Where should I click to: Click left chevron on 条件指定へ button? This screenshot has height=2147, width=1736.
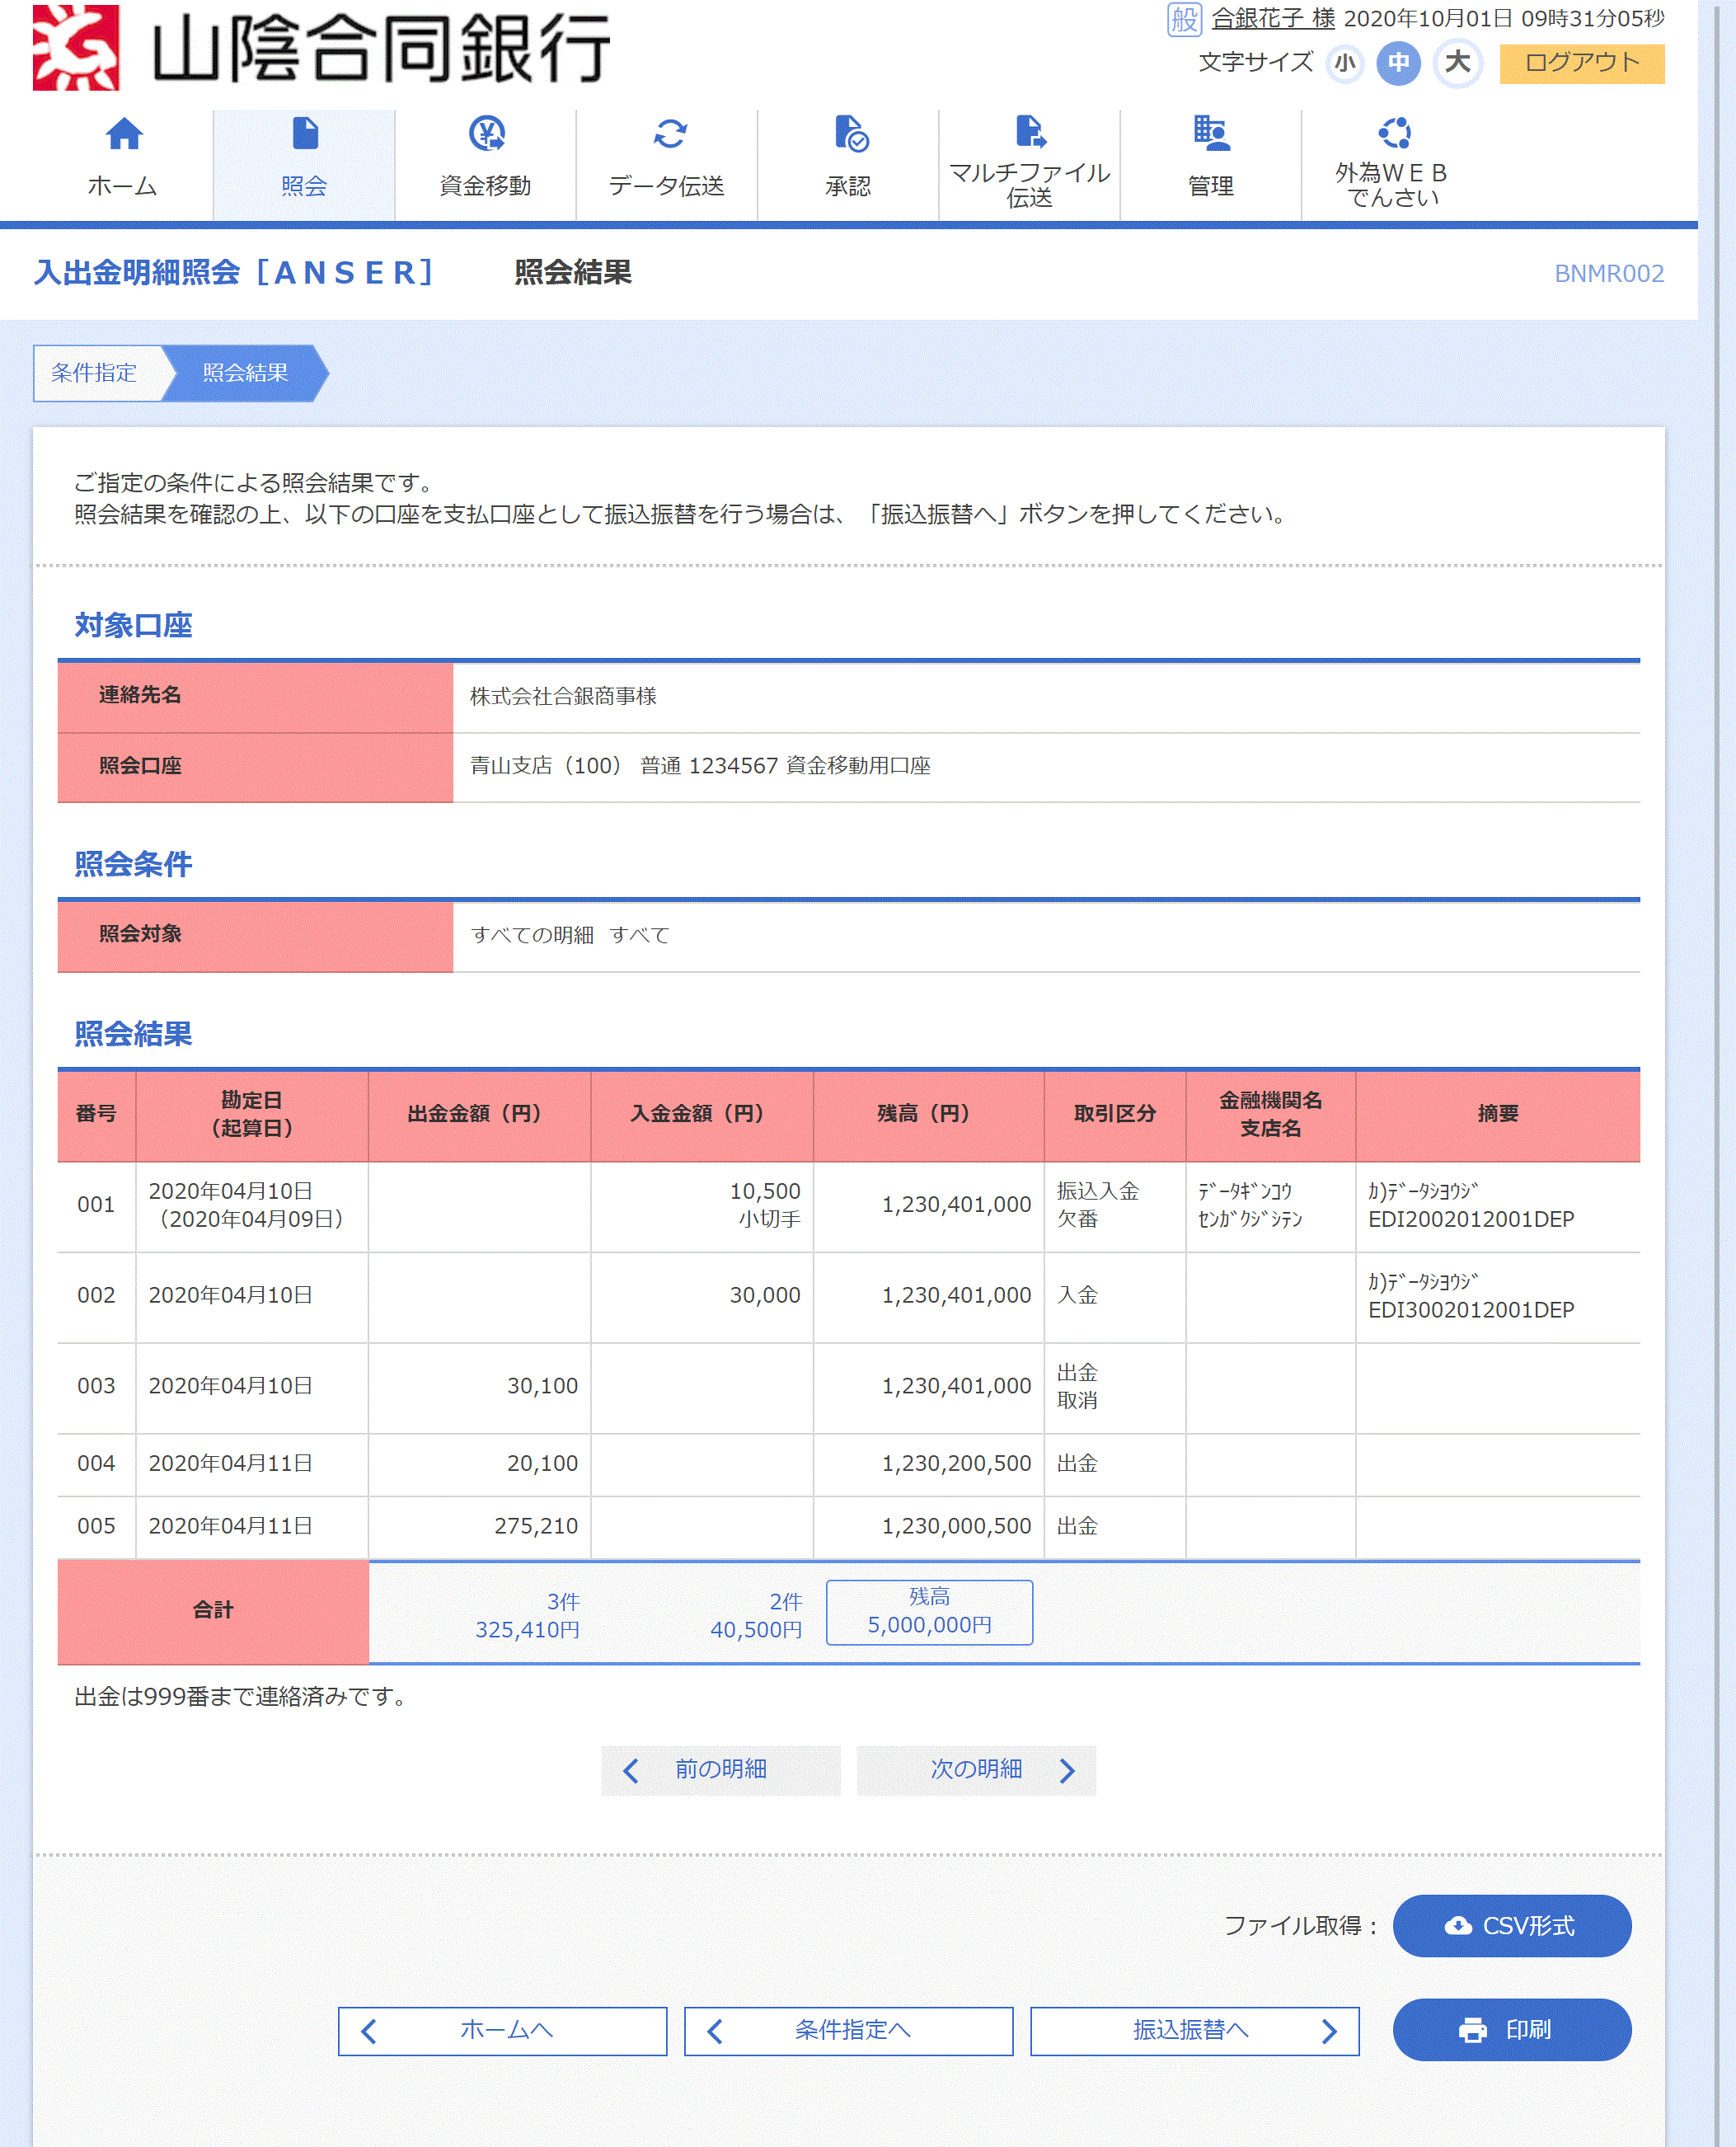pyautogui.click(x=714, y=2031)
